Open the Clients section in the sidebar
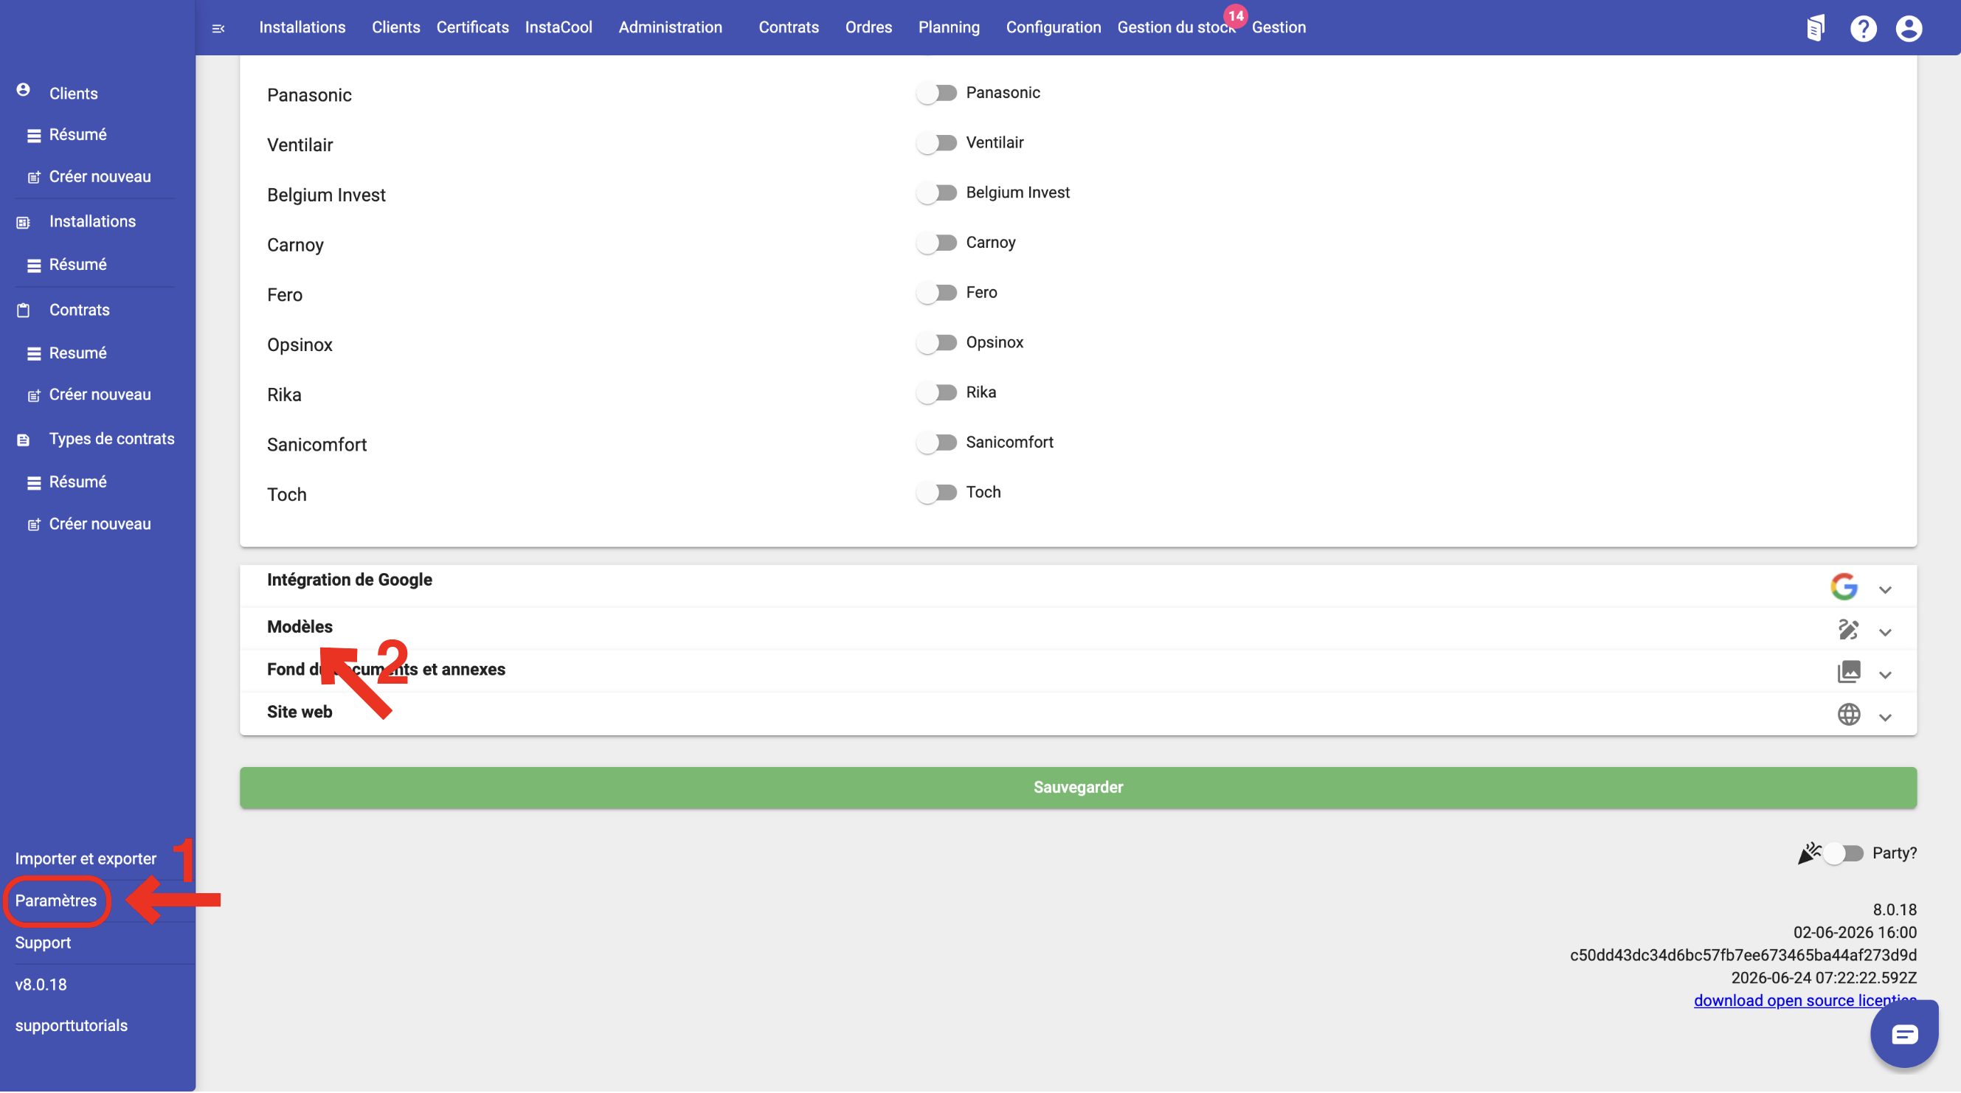1961x1093 pixels. point(73,93)
